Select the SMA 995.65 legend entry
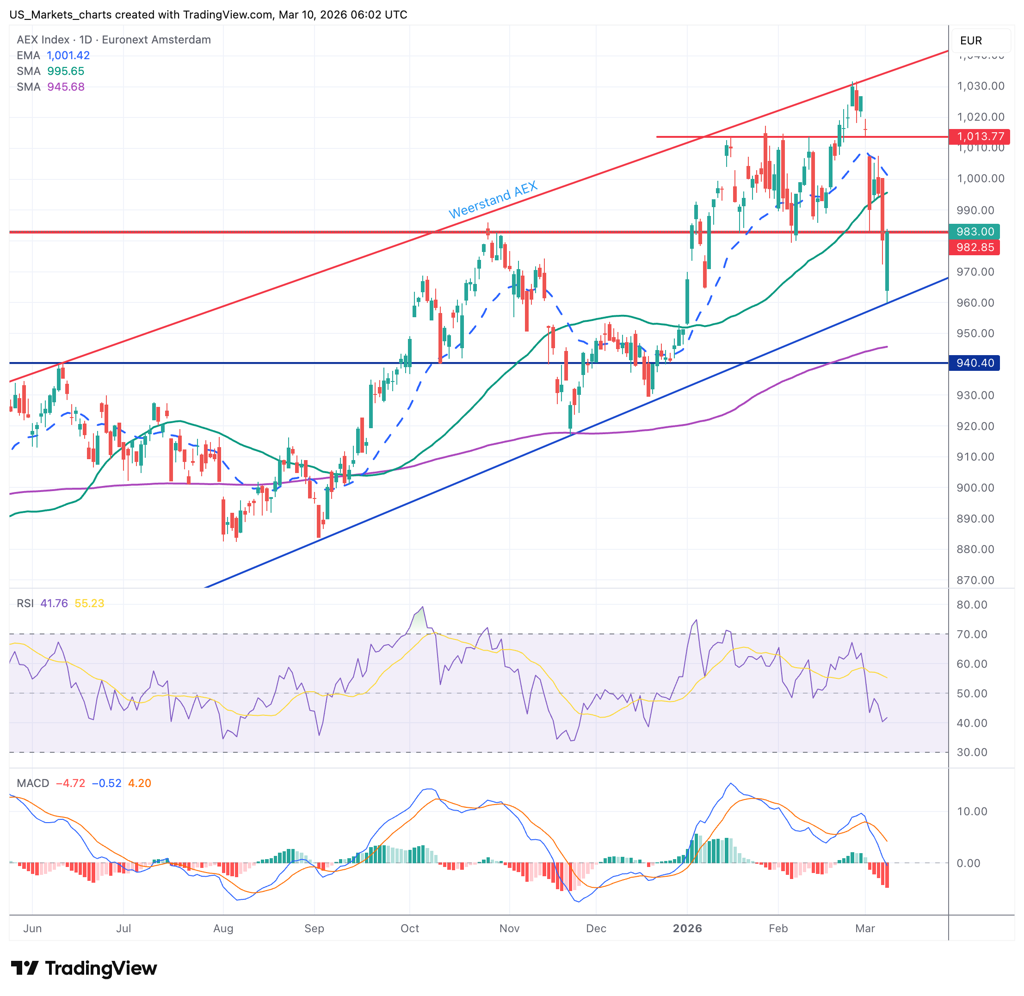This screenshot has width=1024, height=996. pyautogui.click(x=50, y=71)
